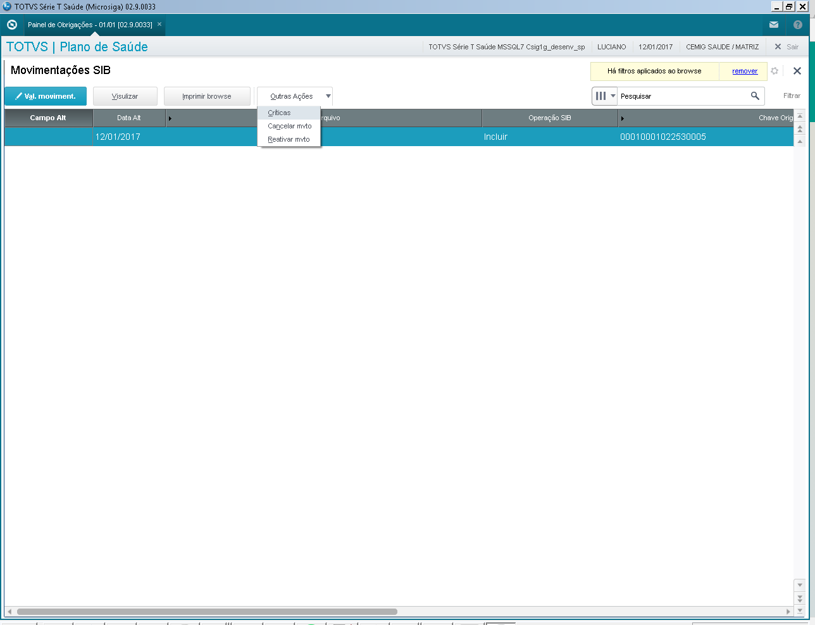Viewport: 815px width, 625px height.
Task: Click the LUCIANO user label
Action: click(x=612, y=47)
